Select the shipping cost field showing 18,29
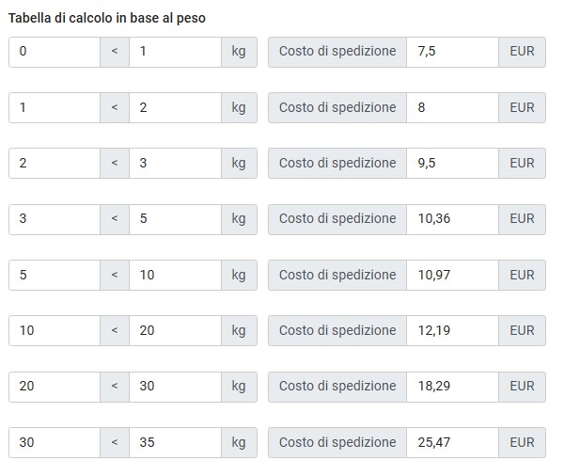This screenshot has width=564, height=476. pyautogui.click(x=452, y=387)
